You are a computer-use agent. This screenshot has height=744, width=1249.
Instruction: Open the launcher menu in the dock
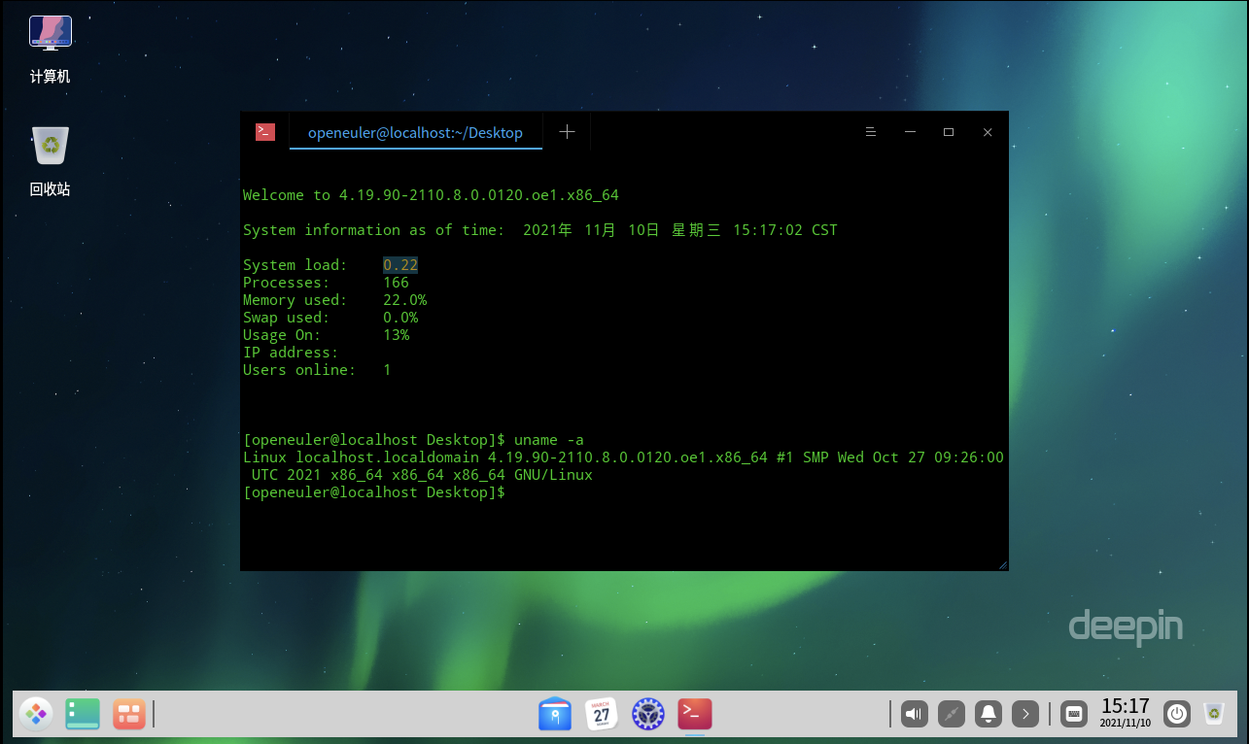click(x=36, y=714)
